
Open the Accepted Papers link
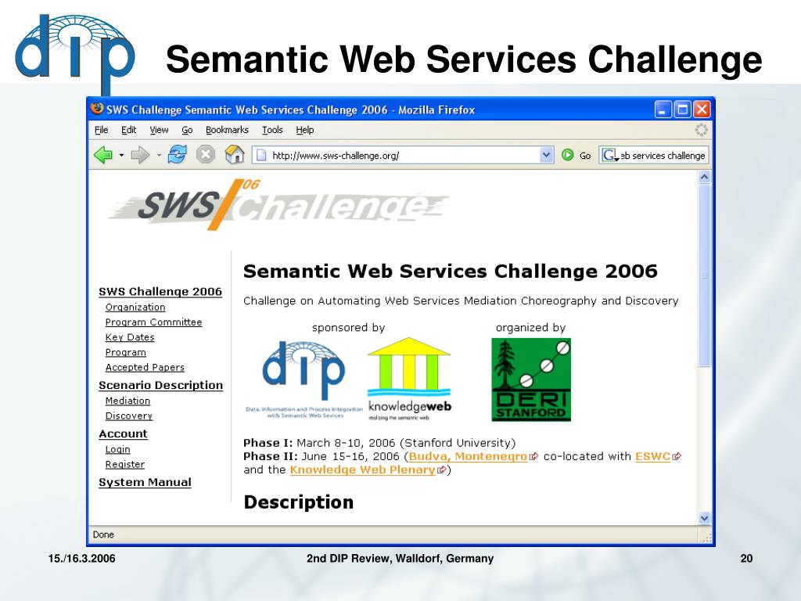(x=145, y=367)
